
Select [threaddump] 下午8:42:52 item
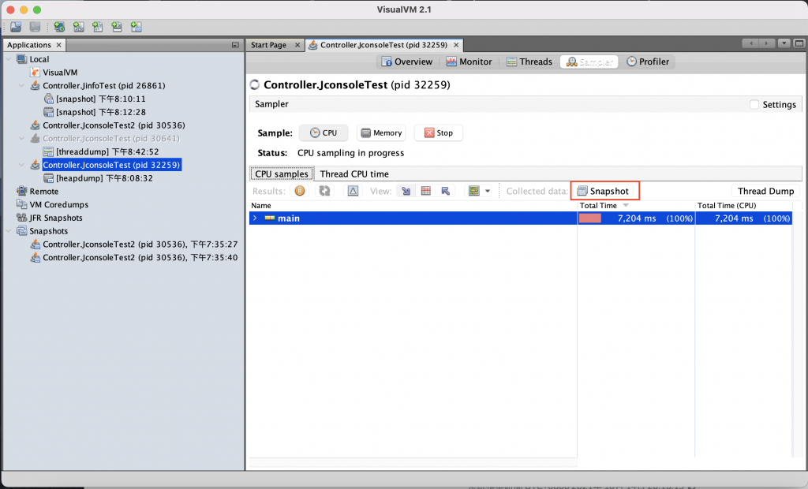click(107, 152)
